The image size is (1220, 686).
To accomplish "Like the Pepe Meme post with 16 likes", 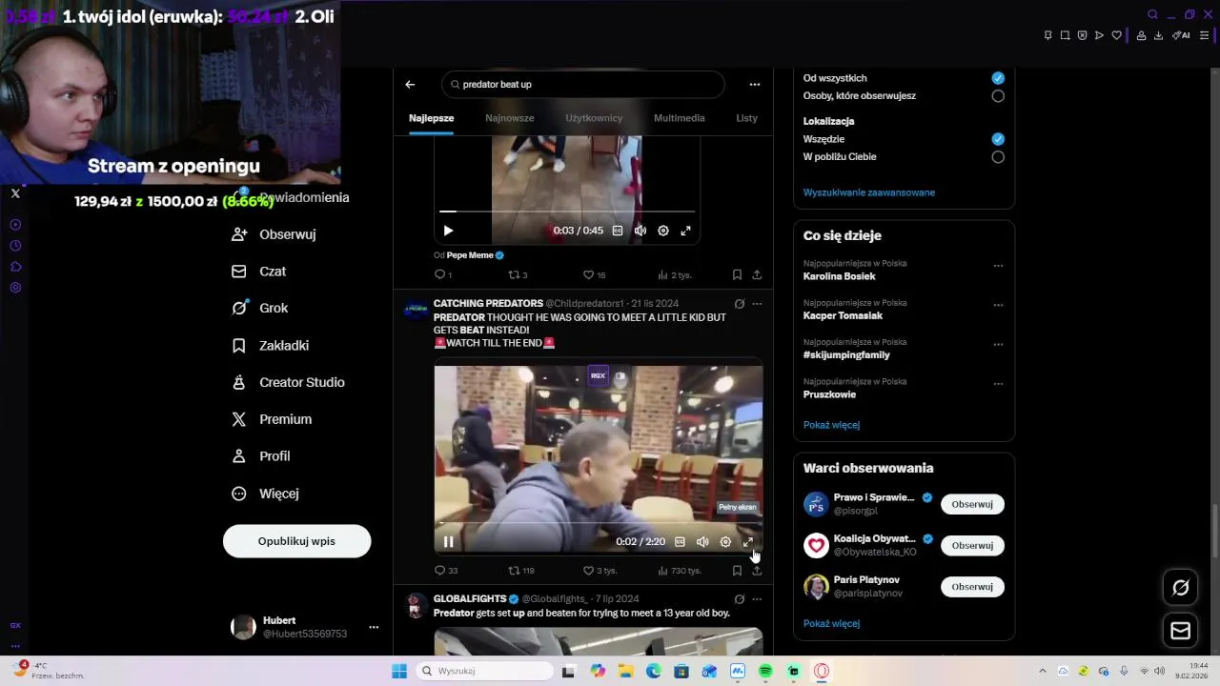I will tap(594, 275).
